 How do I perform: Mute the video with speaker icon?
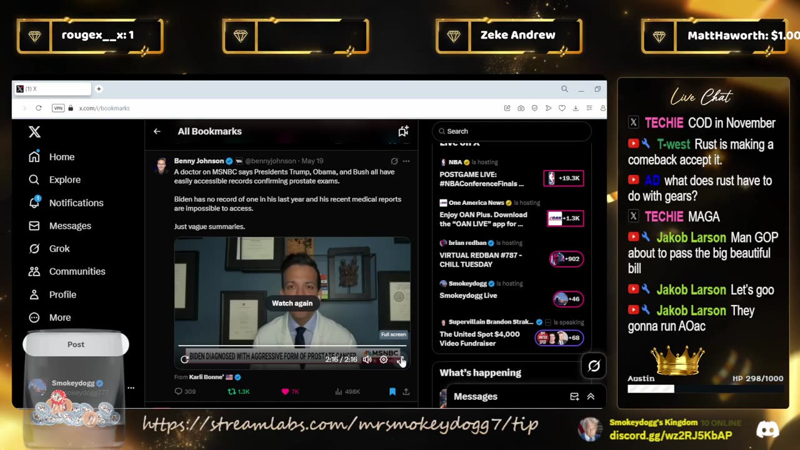(367, 359)
